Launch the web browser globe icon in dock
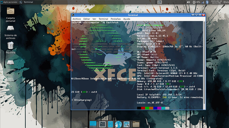 tap(118, 124)
